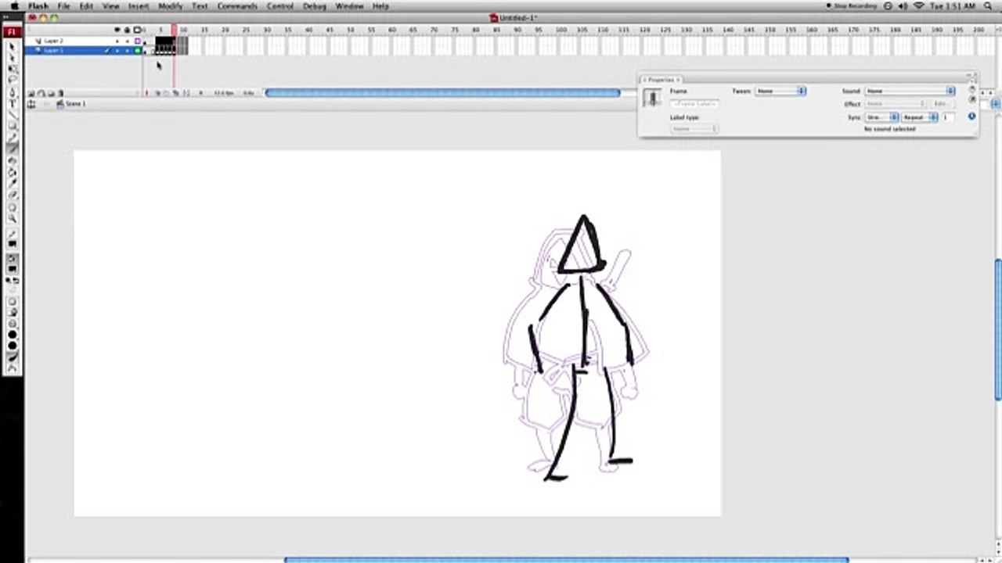Select the Selection arrow tool

(12, 45)
